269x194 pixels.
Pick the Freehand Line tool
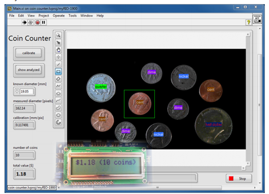58,100
